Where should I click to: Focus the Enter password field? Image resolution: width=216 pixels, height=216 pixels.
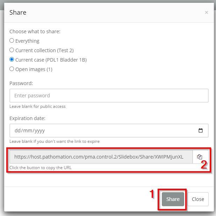point(109,96)
